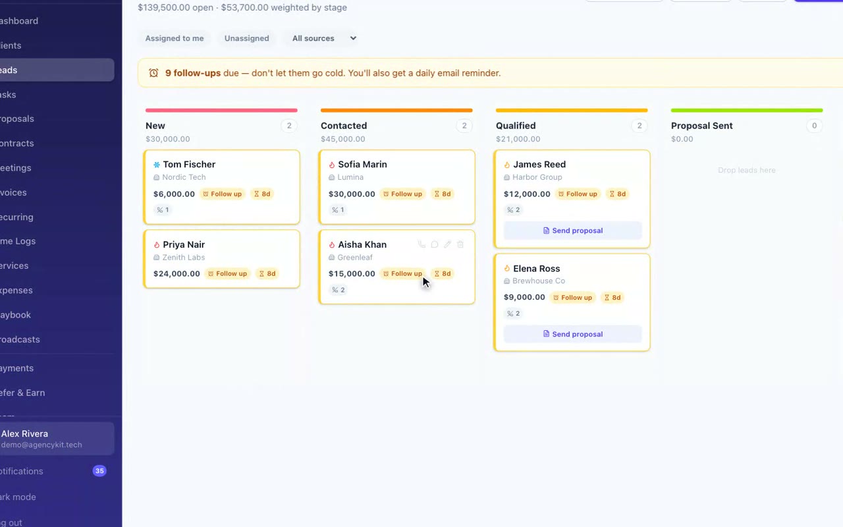The height and width of the screenshot is (527, 843).
Task: Click the flame icon beside Elena Ross
Action: click(507, 269)
